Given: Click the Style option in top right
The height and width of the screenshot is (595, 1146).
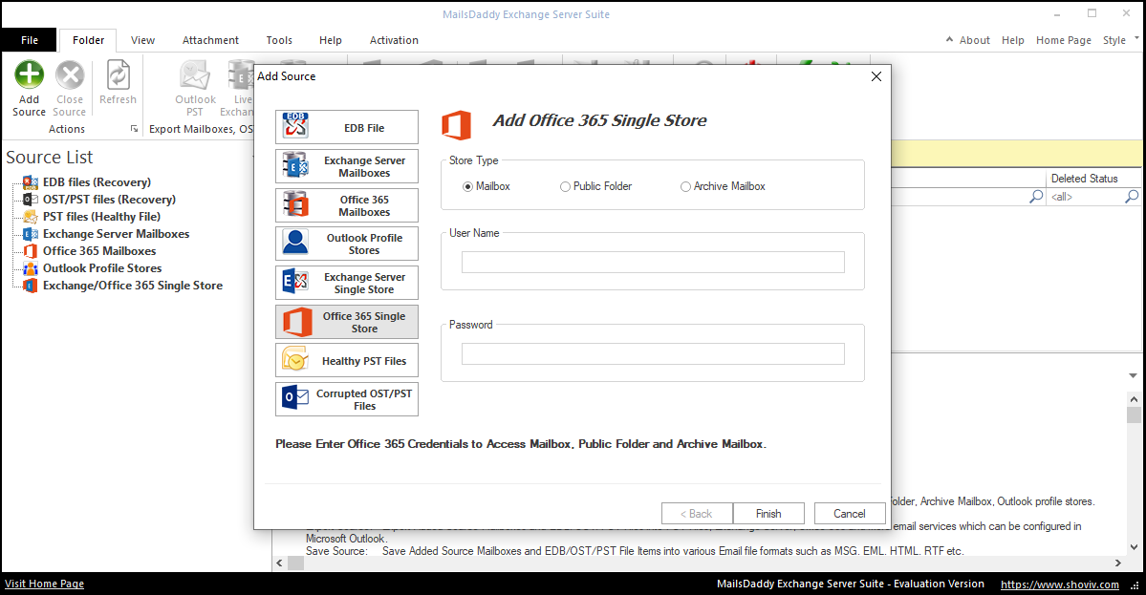Looking at the screenshot, I should coord(1114,40).
